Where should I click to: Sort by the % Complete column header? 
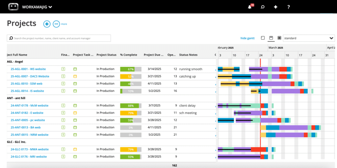(x=129, y=55)
